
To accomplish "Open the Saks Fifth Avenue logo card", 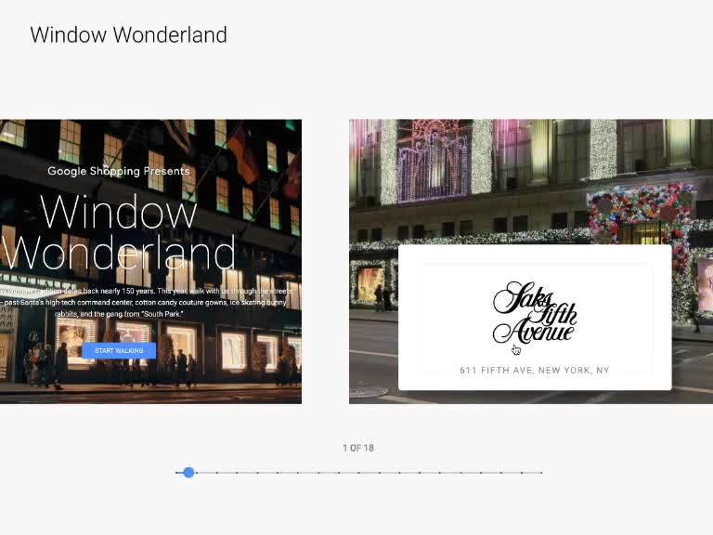I will (535, 318).
